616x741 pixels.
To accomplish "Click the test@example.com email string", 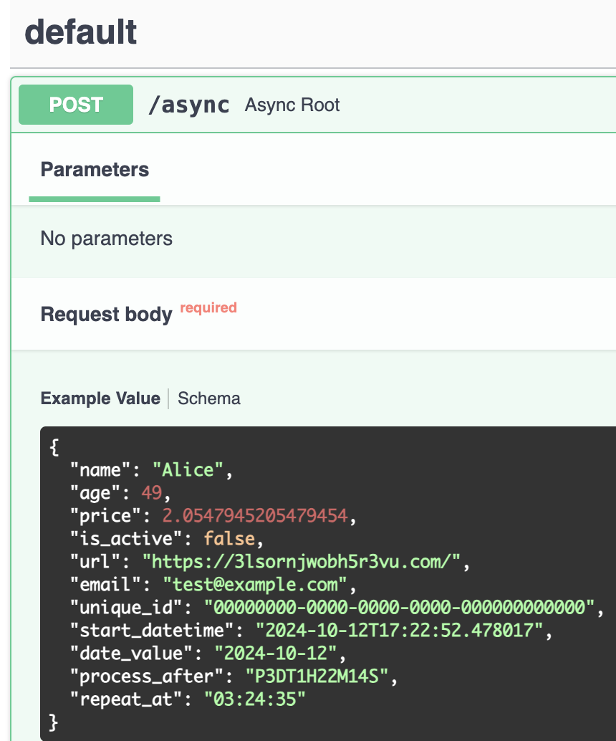I will [255, 585].
